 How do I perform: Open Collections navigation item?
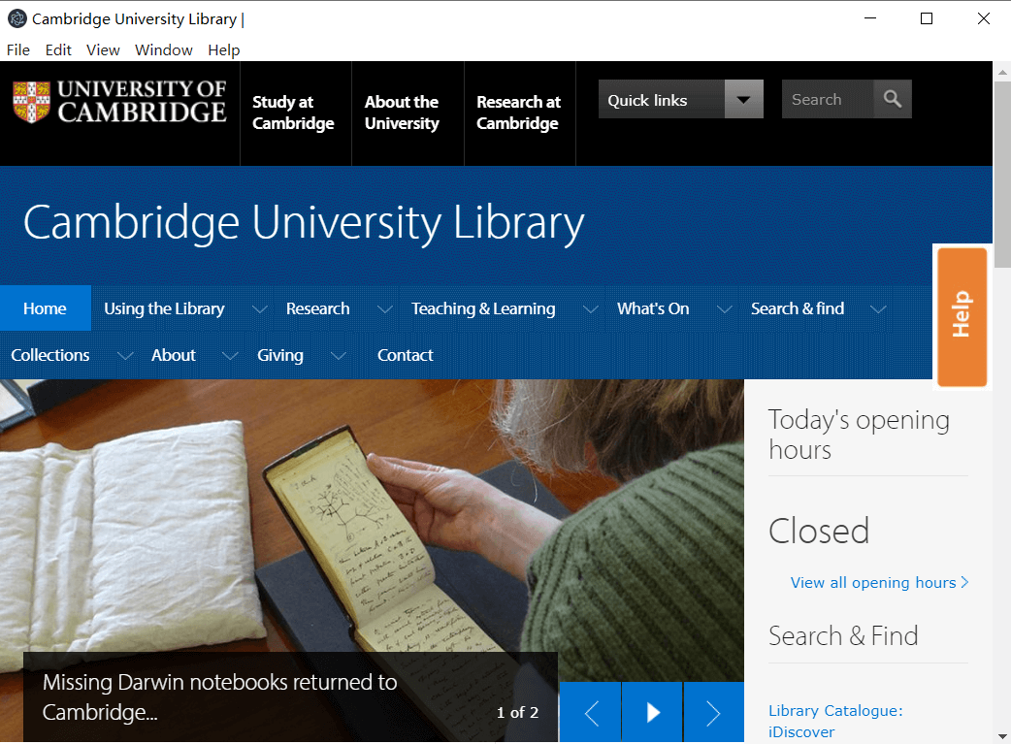click(x=50, y=355)
